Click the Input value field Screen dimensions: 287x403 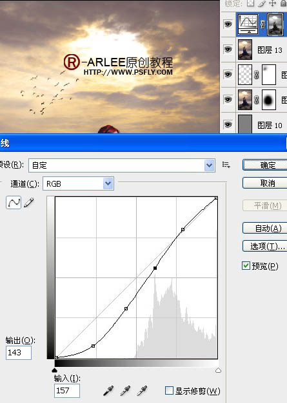coord(66,391)
